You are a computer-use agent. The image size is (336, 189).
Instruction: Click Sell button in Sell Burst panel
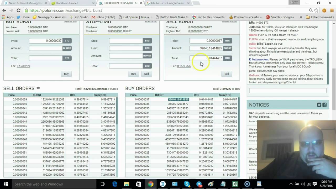point(227,74)
